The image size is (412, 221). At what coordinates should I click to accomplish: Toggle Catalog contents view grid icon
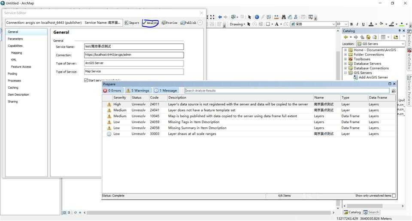point(383,37)
